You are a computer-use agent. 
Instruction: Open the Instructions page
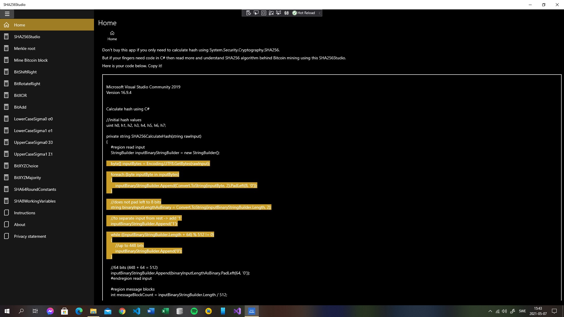click(24, 213)
